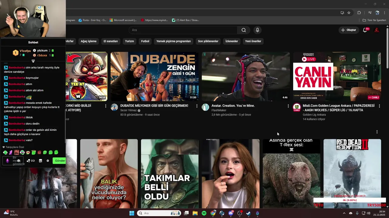
Task: Open YouTube notifications bell
Action: [365, 30]
